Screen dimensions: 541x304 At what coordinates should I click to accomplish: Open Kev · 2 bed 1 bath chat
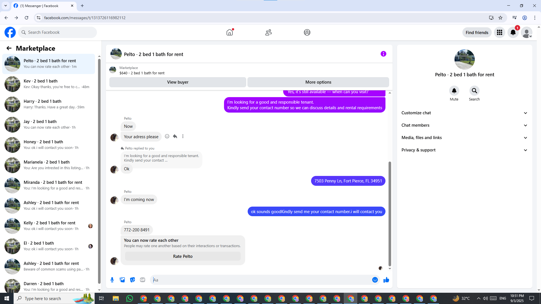pos(48,84)
